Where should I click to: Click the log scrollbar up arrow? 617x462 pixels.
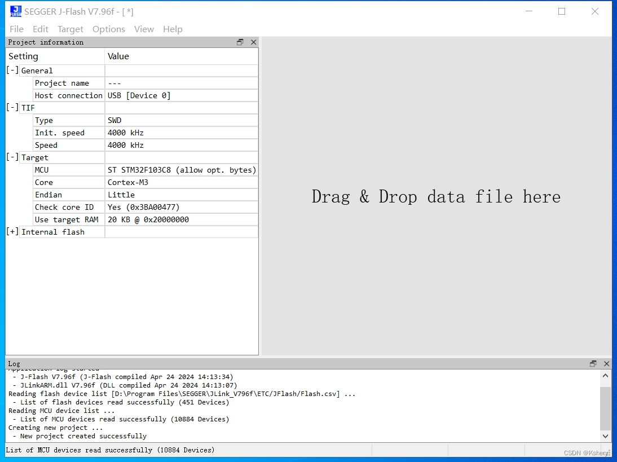(606, 376)
